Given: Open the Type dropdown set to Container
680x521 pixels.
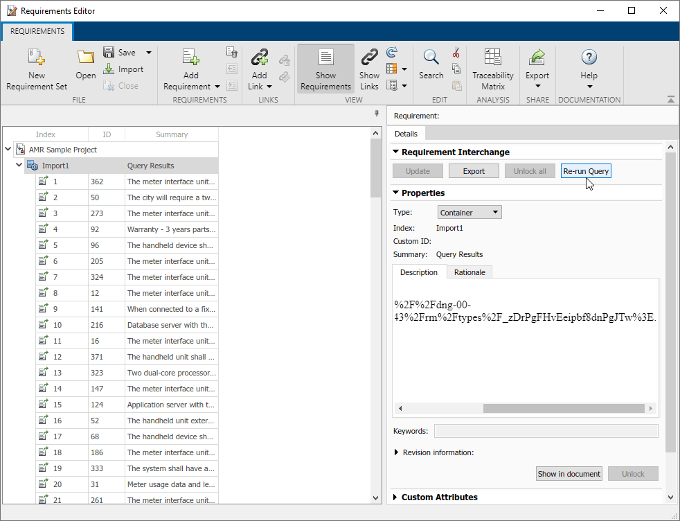Looking at the screenshot, I should [469, 213].
